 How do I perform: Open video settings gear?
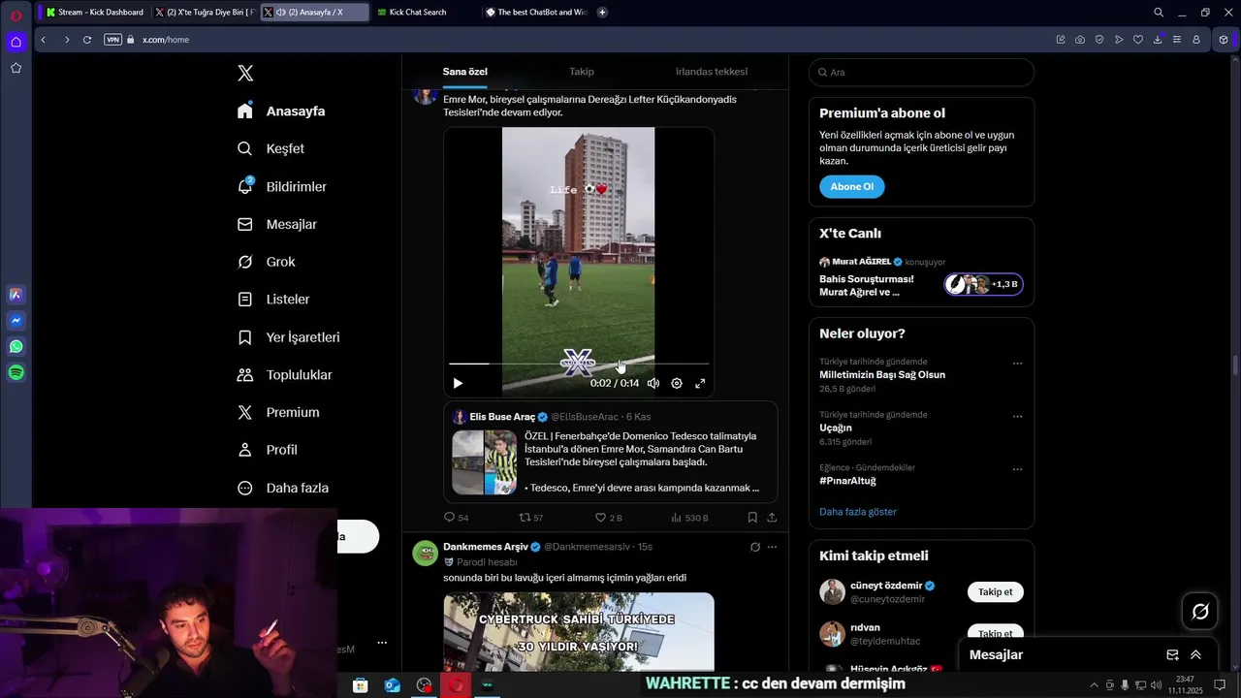pyautogui.click(x=677, y=383)
